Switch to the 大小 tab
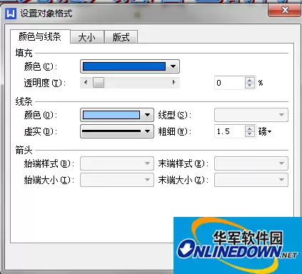The width and height of the screenshot is (302, 274). 87,37
